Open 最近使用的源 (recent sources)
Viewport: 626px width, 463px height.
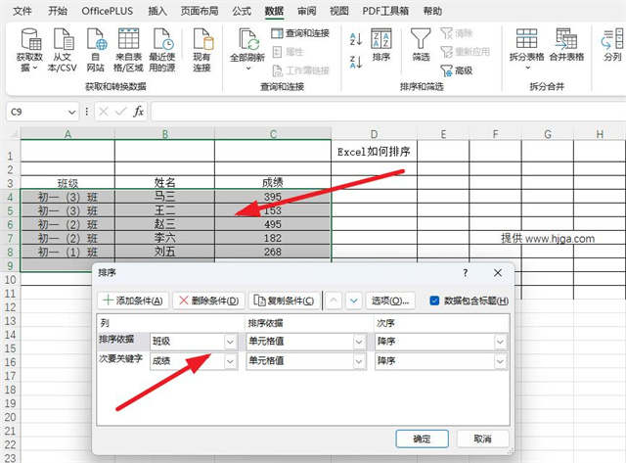(162, 50)
